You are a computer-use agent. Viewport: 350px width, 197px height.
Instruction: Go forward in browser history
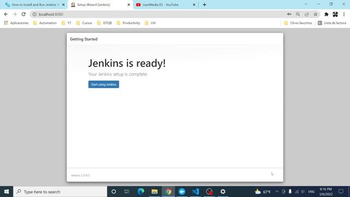15,14
